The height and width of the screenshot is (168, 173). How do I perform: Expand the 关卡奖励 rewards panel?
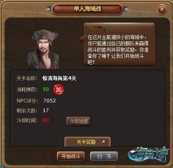(87, 142)
